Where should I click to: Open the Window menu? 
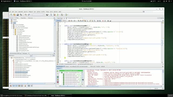(x=56, y=12)
